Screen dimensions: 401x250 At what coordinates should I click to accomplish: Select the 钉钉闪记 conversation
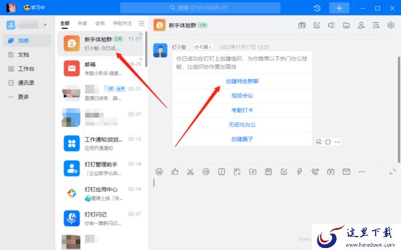tap(101, 219)
